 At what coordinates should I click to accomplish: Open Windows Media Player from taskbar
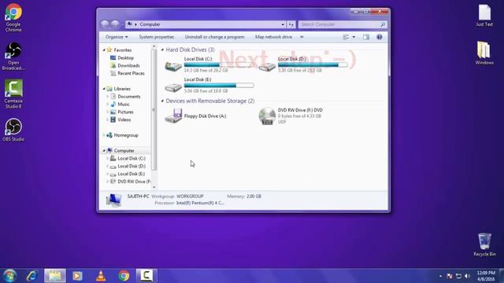coord(77,276)
